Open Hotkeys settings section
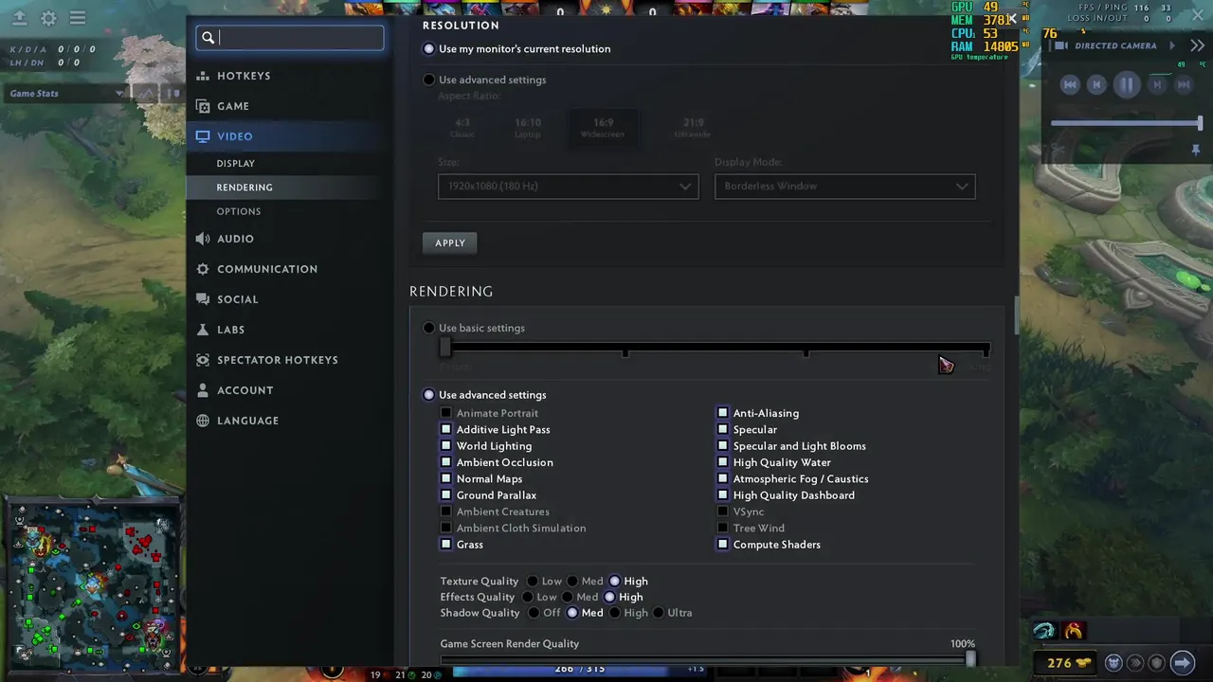 [244, 76]
